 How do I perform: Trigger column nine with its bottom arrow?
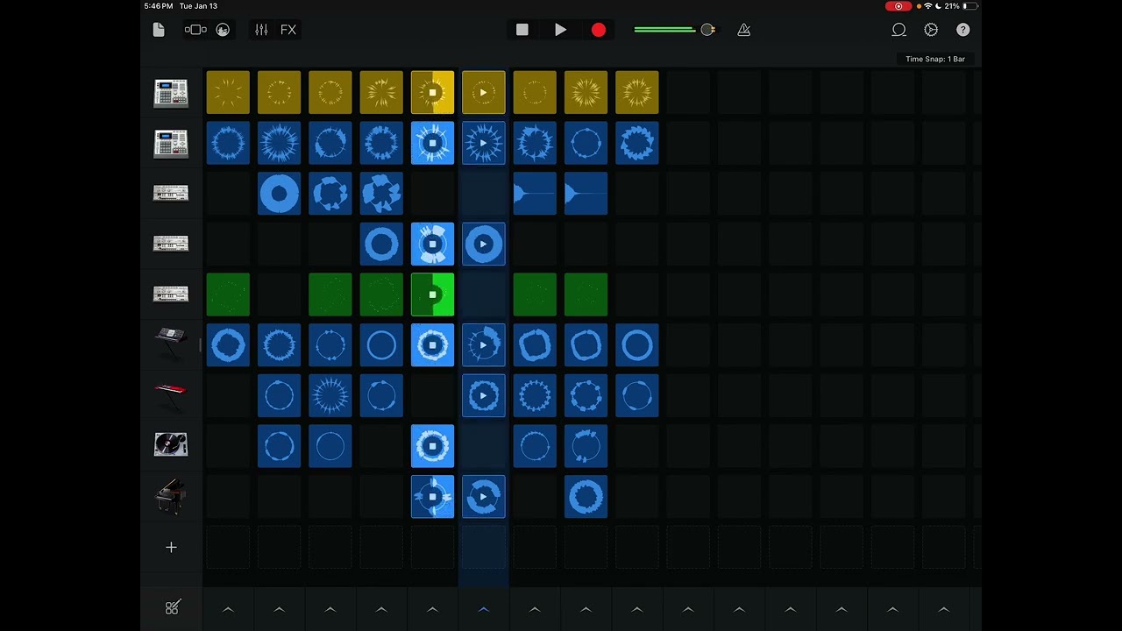pos(637,609)
